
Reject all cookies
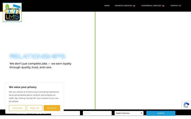click(x=34, y=108)
